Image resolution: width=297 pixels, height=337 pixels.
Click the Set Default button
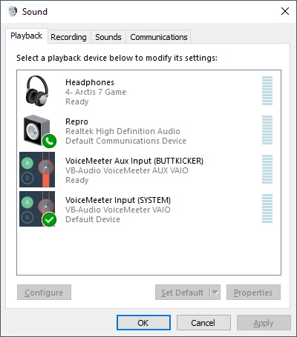tap(183, 293)
